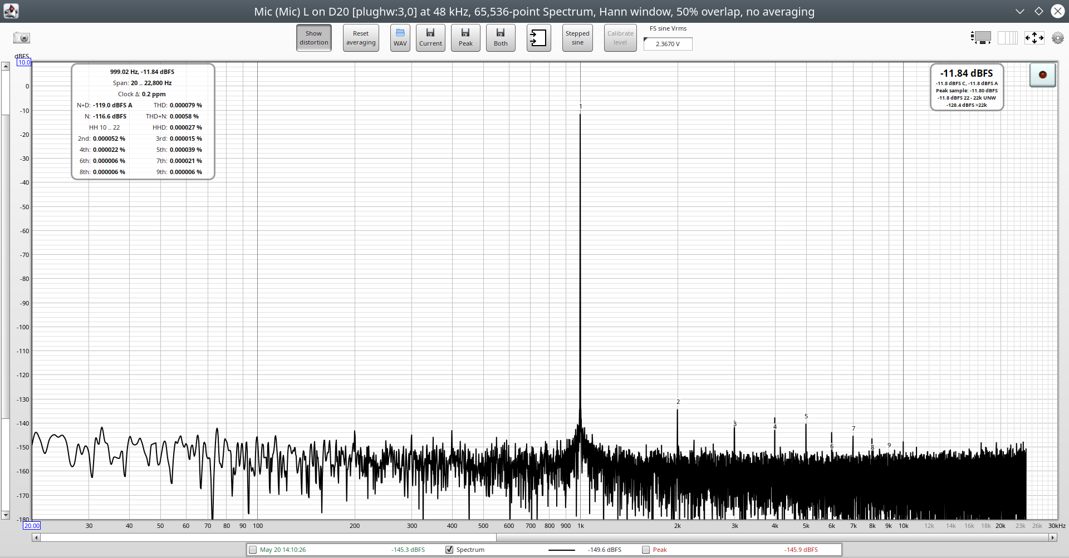Image resolution: width=1069 pixels, height=558 pixels.
Task: Uncheck the Spectrum trace checkbox
Action: (449, 550)
